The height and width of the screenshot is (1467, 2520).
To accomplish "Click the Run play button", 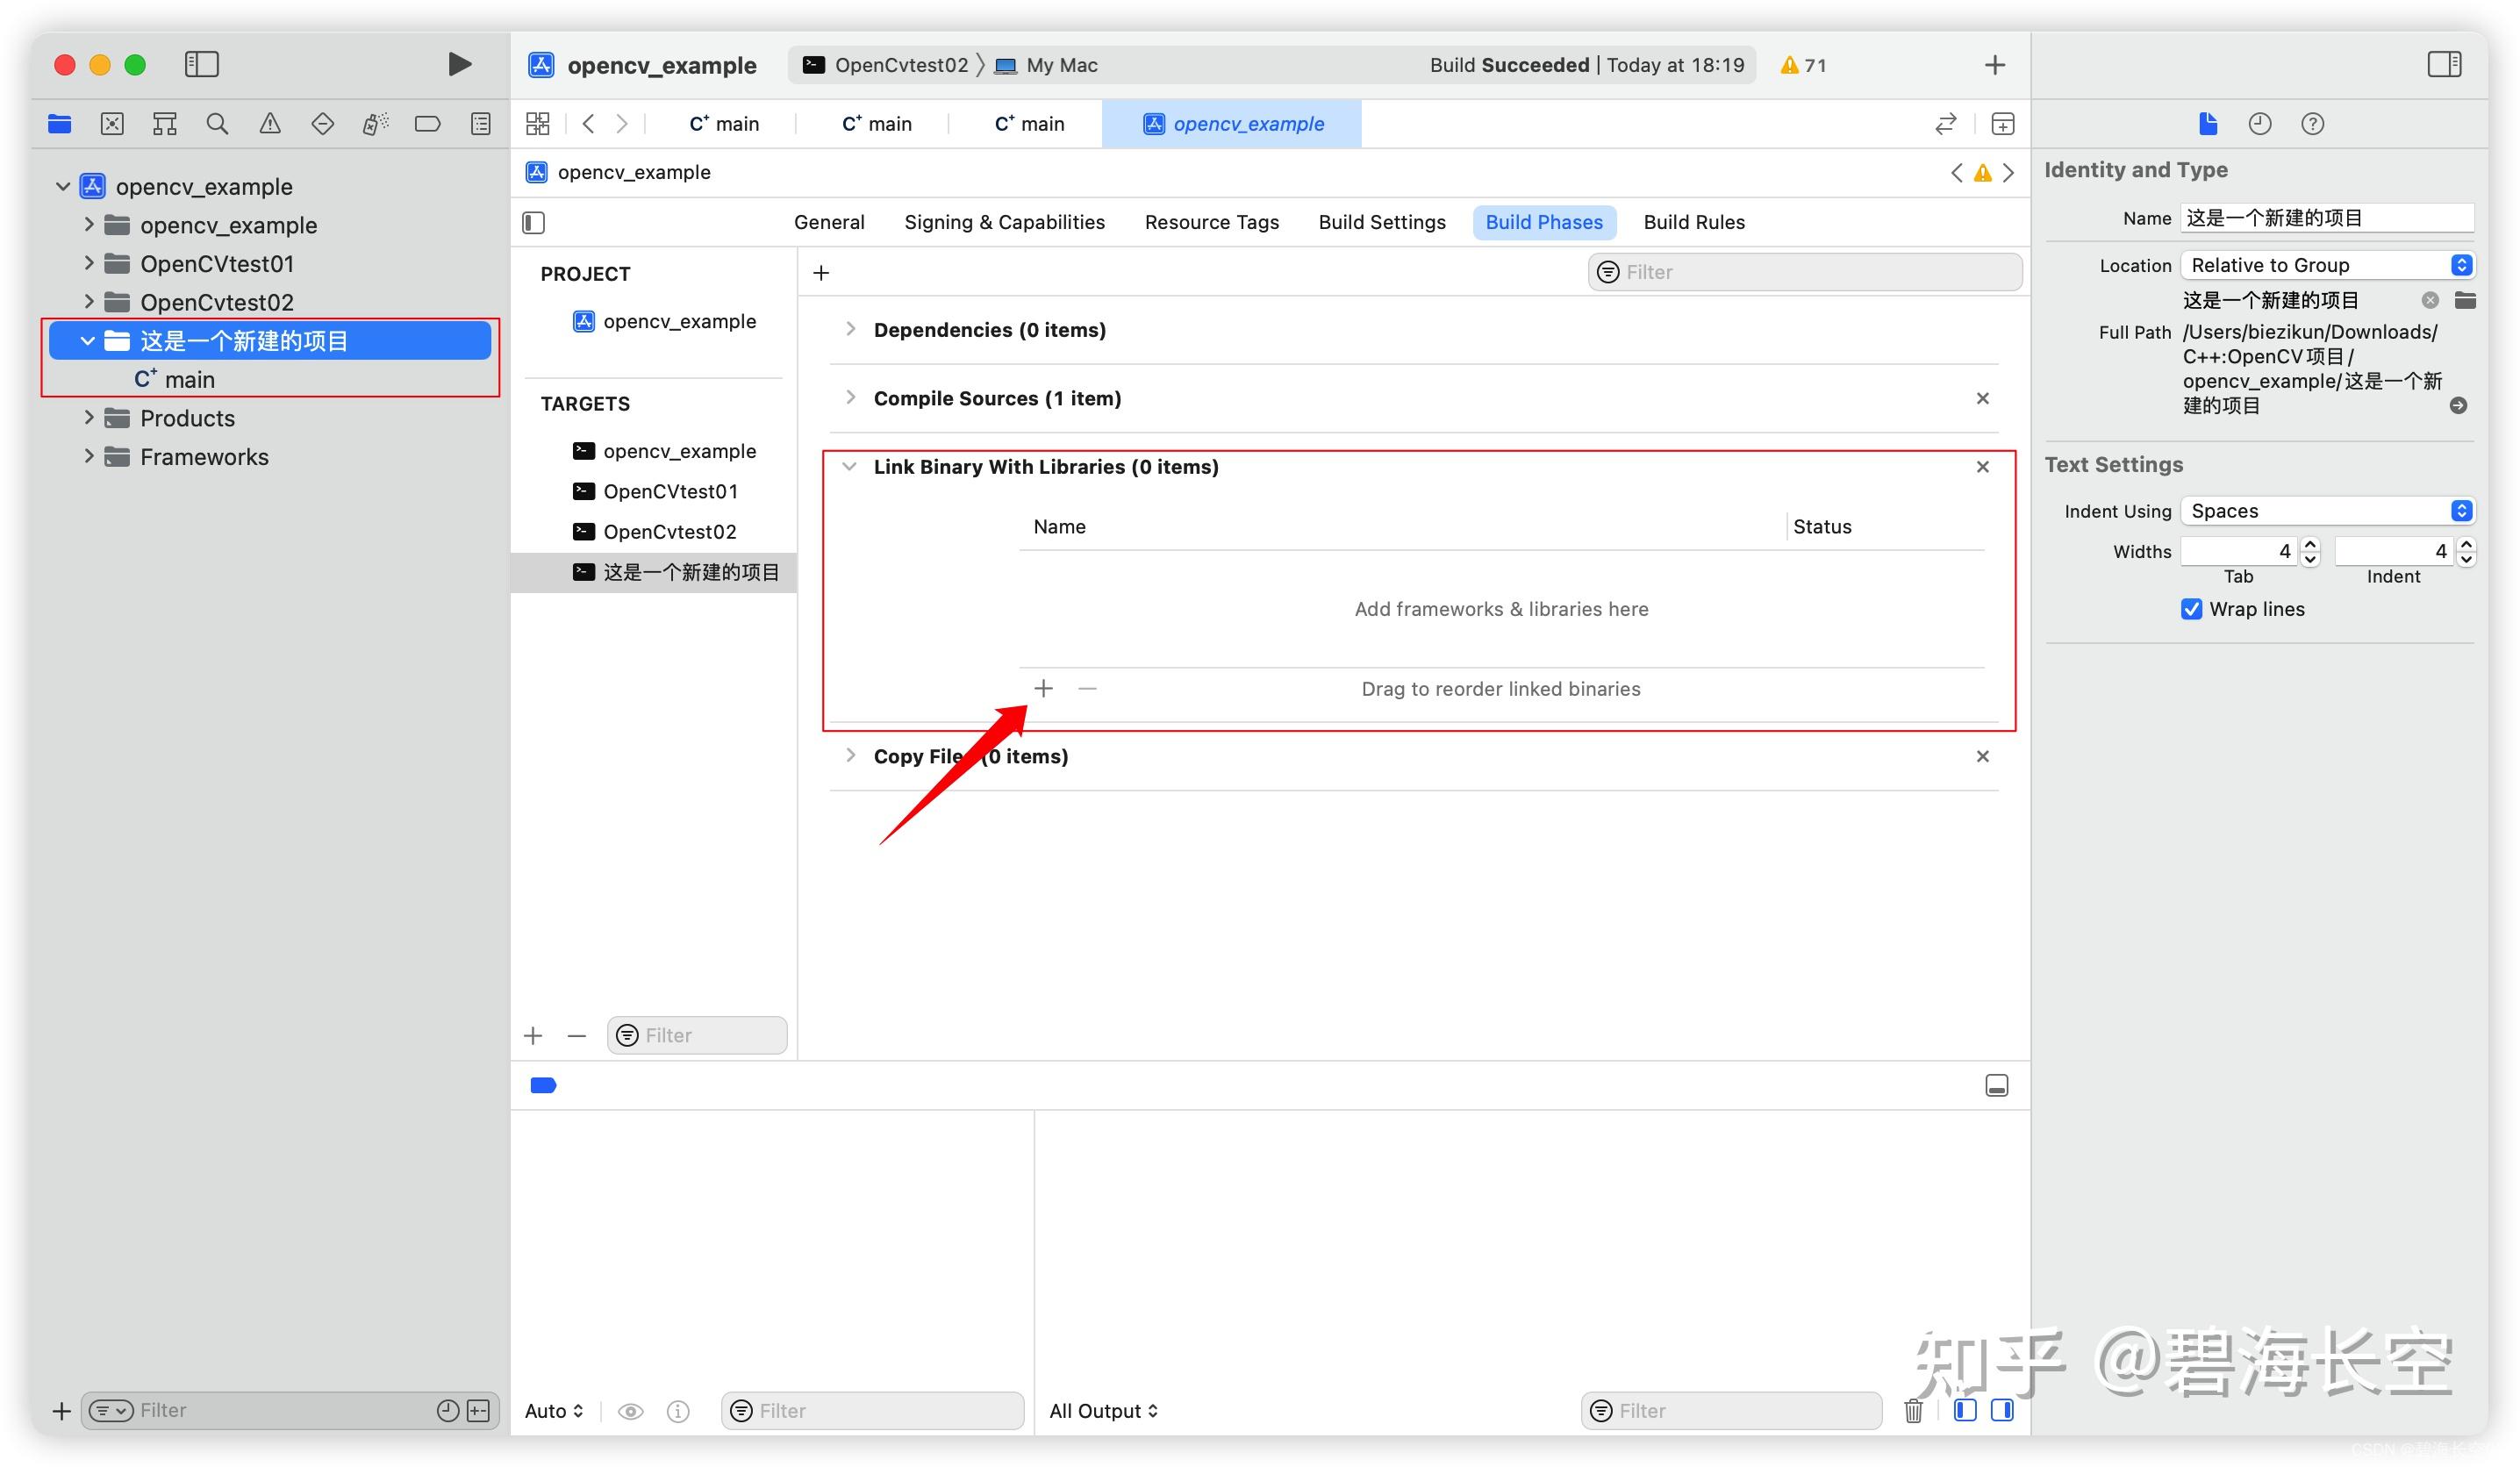I will pyautogui.click(x=459, y=65).
